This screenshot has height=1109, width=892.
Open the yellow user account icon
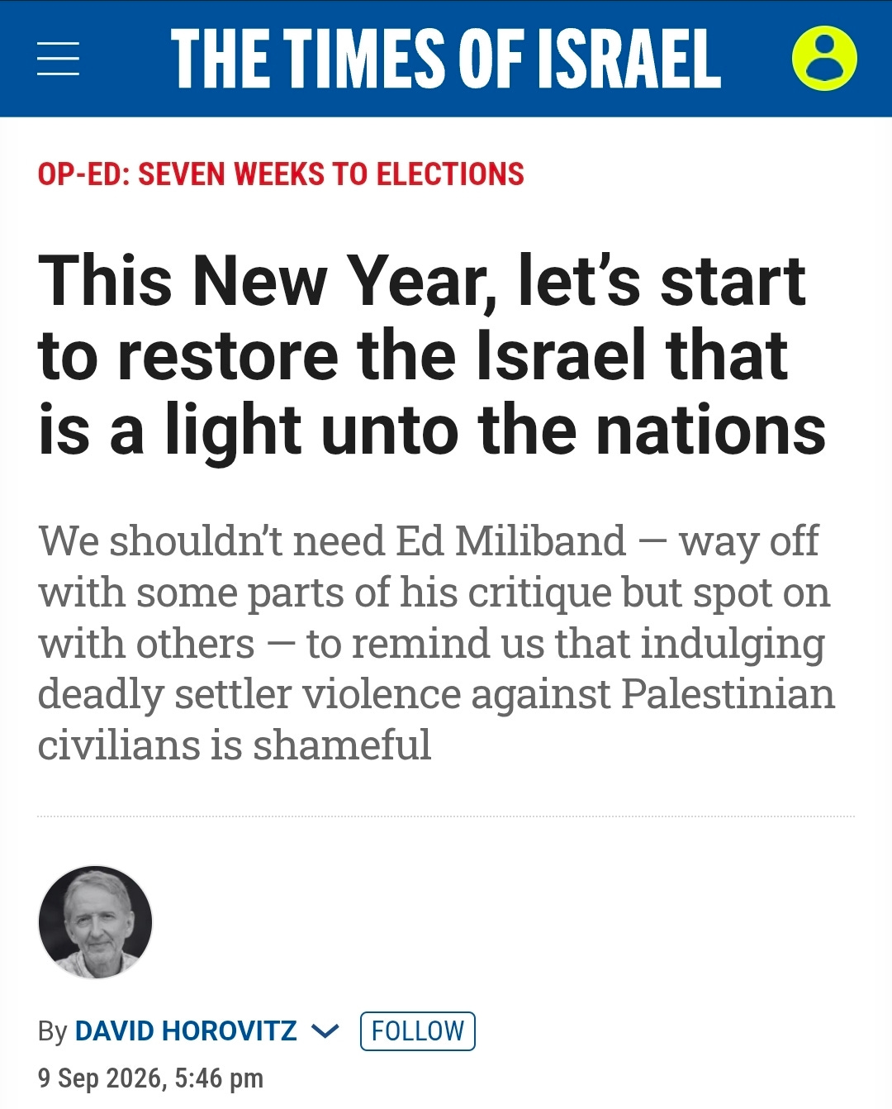pyautogui.click(x=824, y=58)
